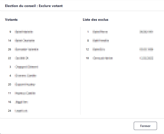This screenshot has width=164, height=134.
Task: Click the Liste des exclus heading
Action: [95, 20]
